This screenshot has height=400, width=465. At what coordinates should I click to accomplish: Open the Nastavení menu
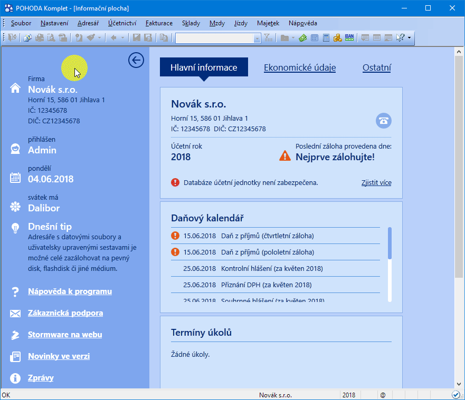coord(54,23)
